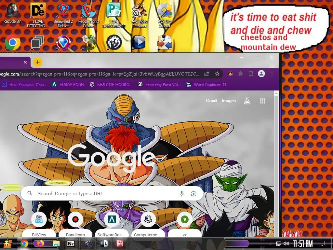Select the round black emblem desktop icon

(114, 42)
